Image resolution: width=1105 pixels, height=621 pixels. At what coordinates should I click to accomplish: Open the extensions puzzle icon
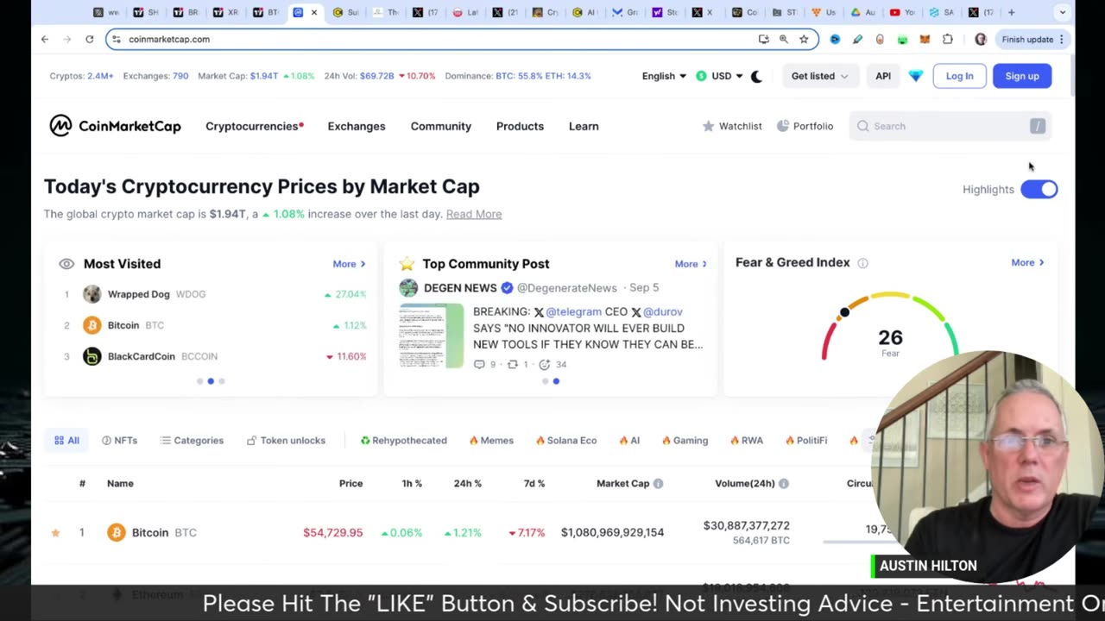[x=948, y=39]
